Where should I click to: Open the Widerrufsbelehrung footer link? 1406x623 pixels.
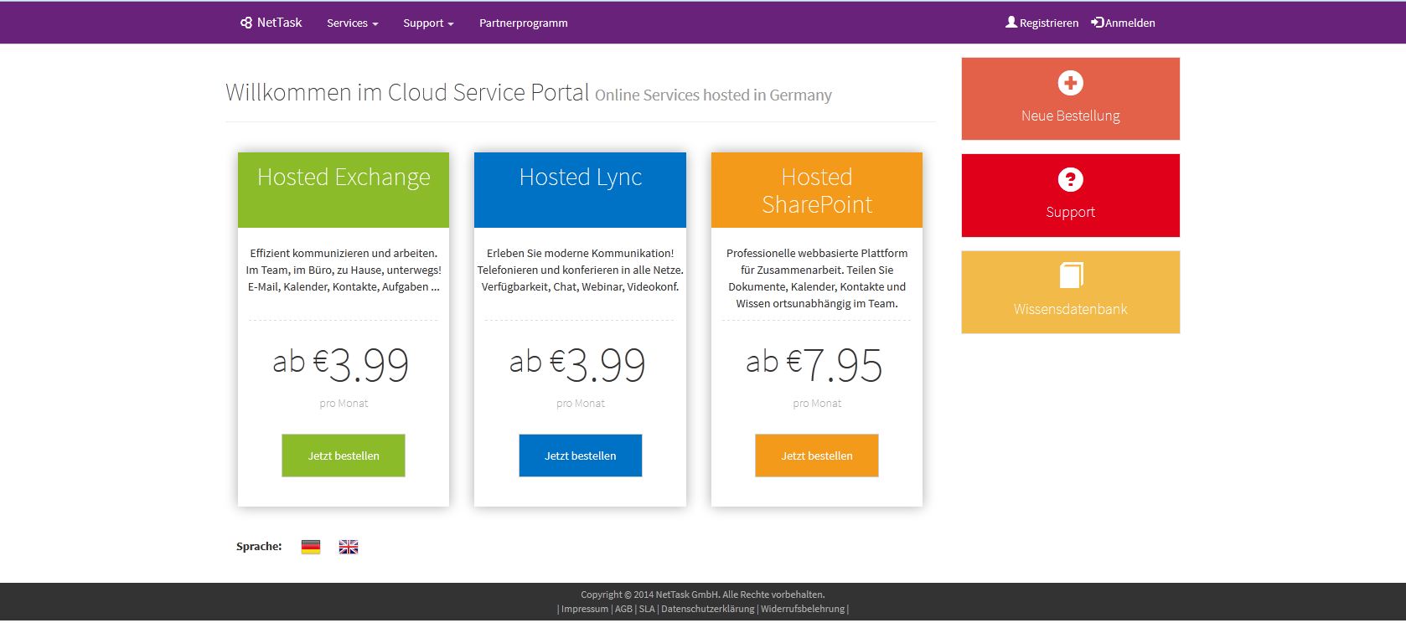(x=803, y=609)
